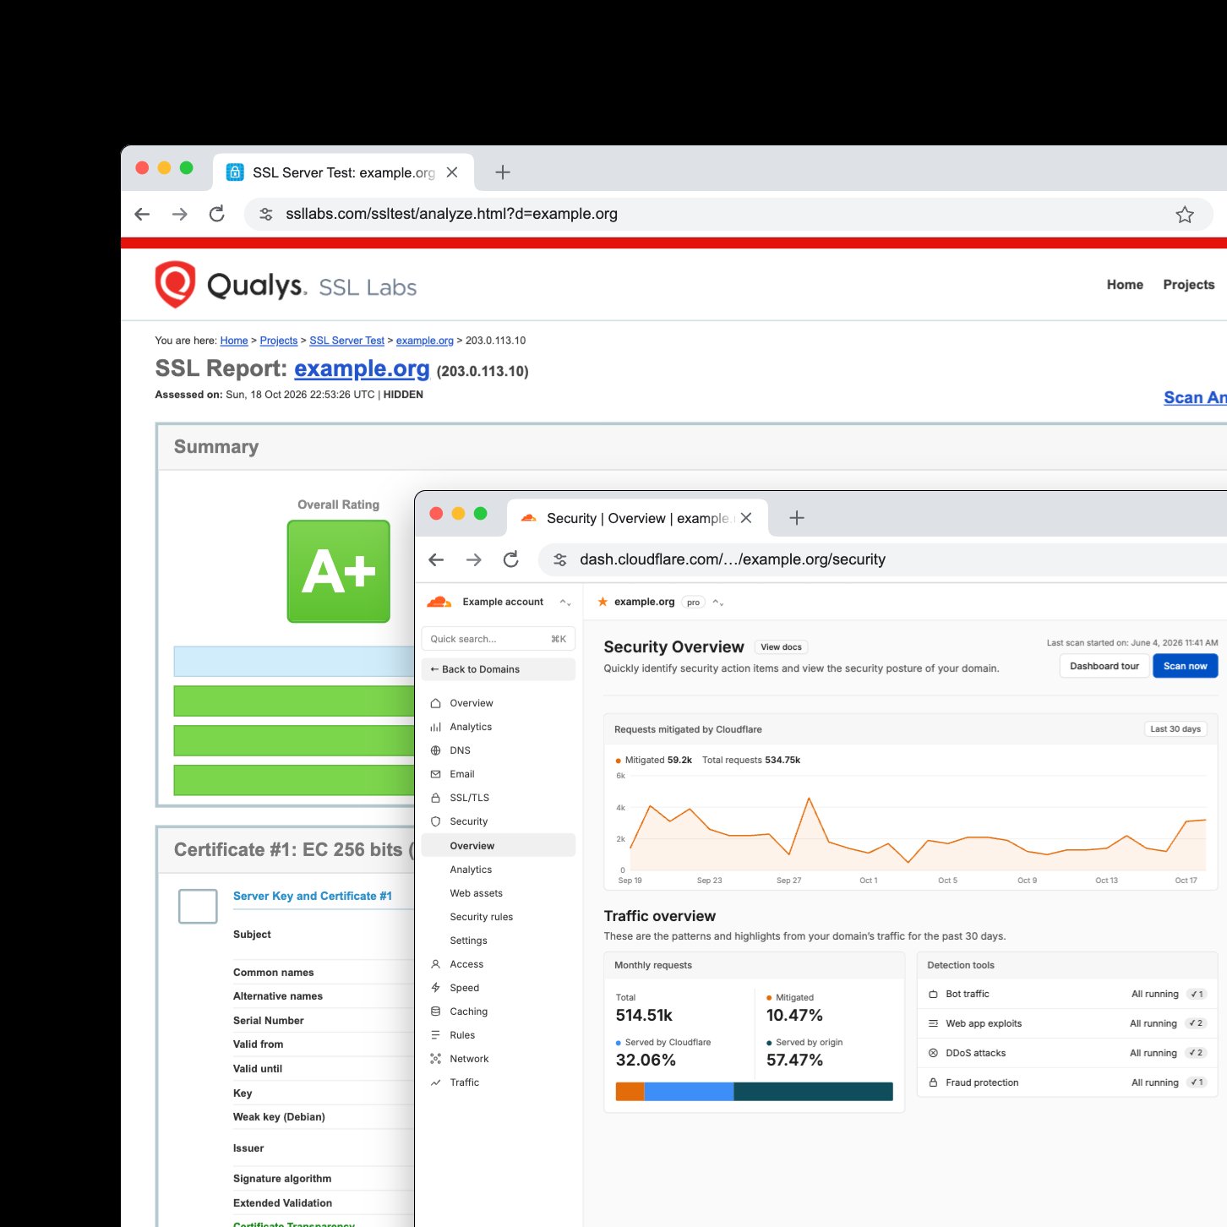Open the example.org SSL Report link
Viewport: 1227px width, 1227px height.
click(362, 369)
